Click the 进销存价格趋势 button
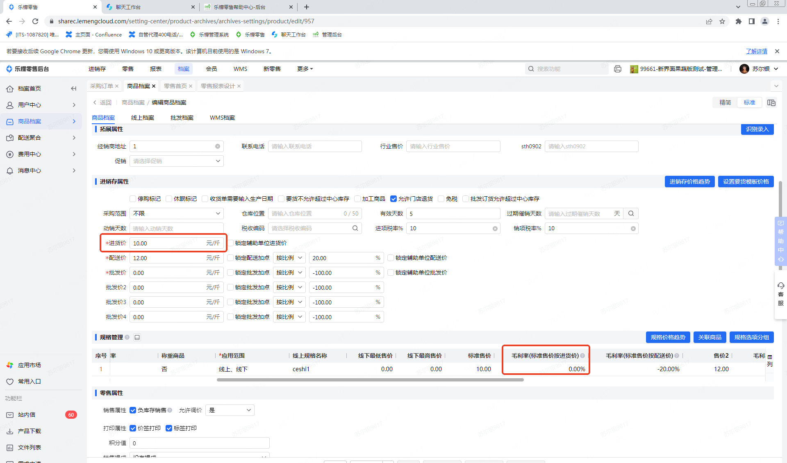787x463 pixels. [689, 182]
